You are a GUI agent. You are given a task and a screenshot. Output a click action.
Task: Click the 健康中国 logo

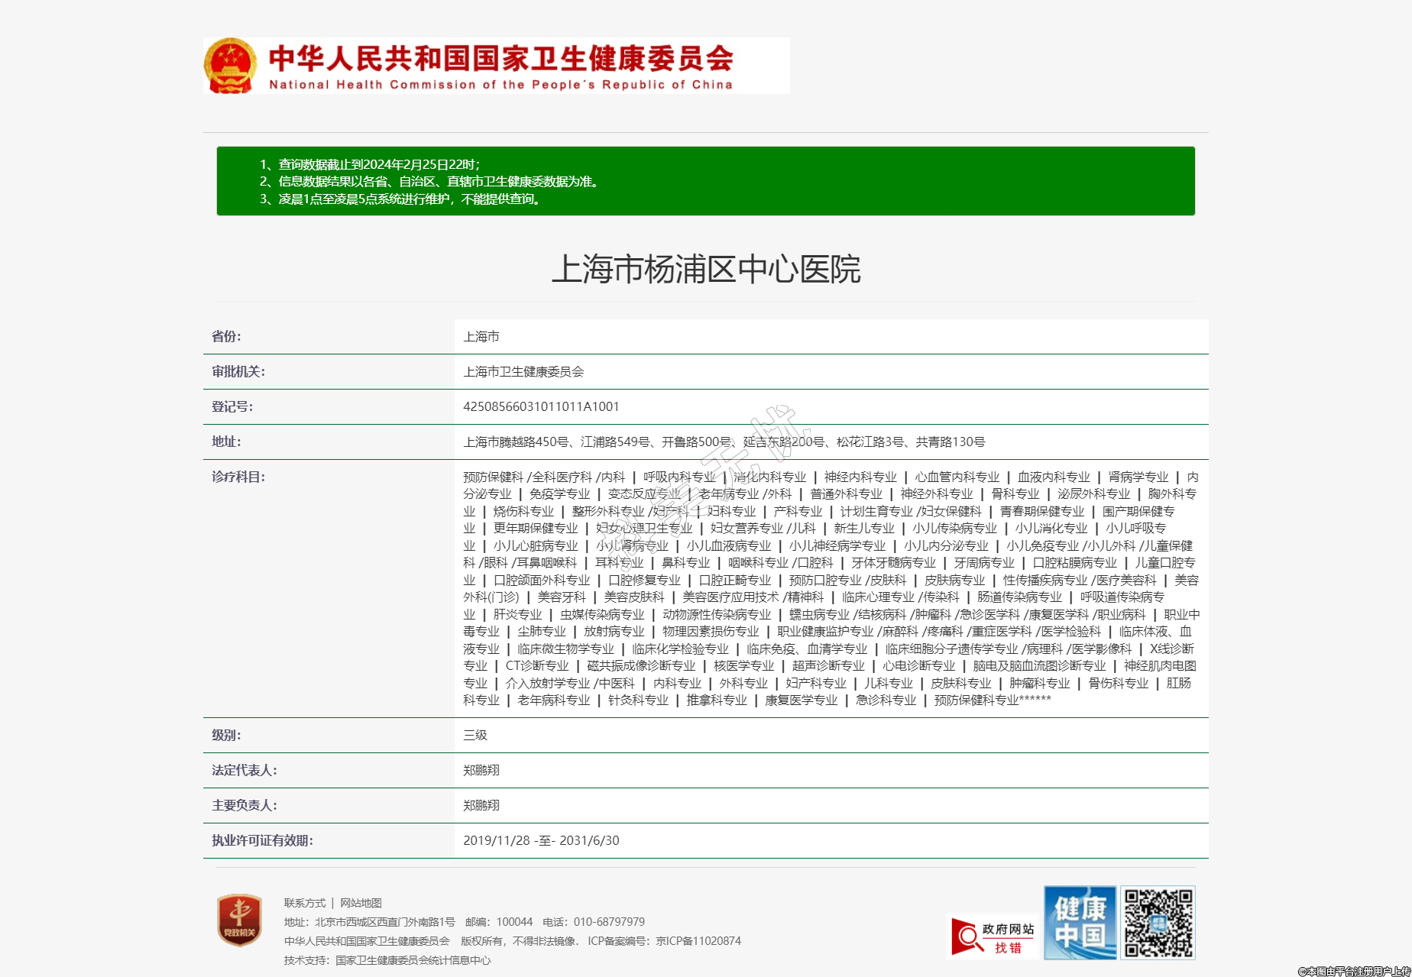click(1080, 923)
